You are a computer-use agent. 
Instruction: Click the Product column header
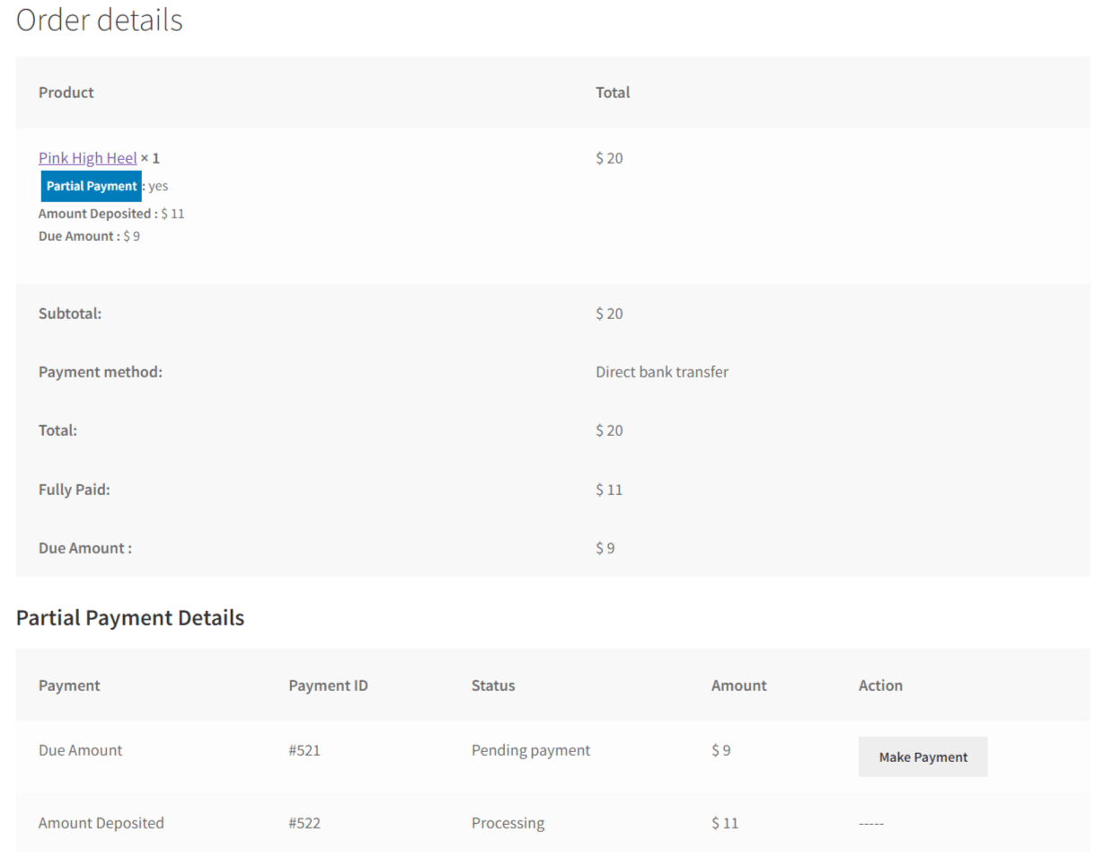(66, 93)
